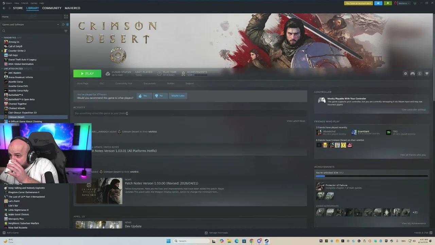The width and height of the screenshot is (435, 245).
Task: Open notifications via green bell icon
Action: coord(388,3)
